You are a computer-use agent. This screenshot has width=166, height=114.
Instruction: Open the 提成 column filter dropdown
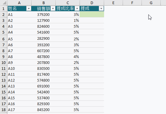click(101, 9)
